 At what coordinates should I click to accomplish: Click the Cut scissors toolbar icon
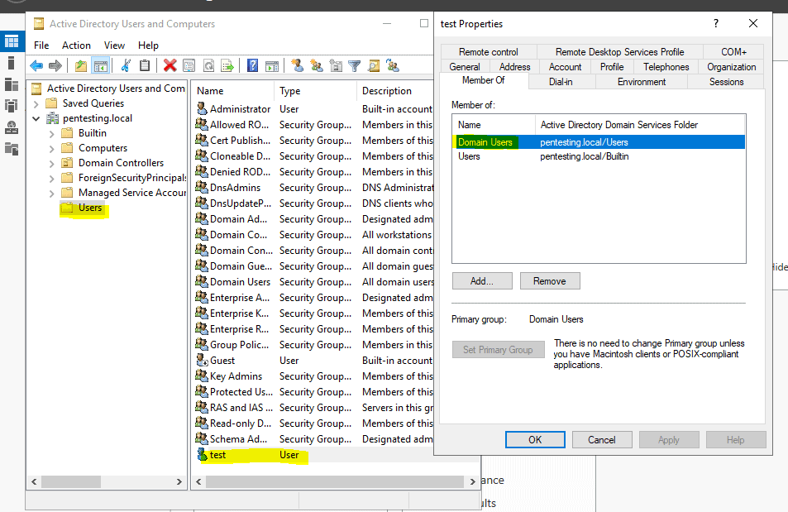click(x=126, y=65)
